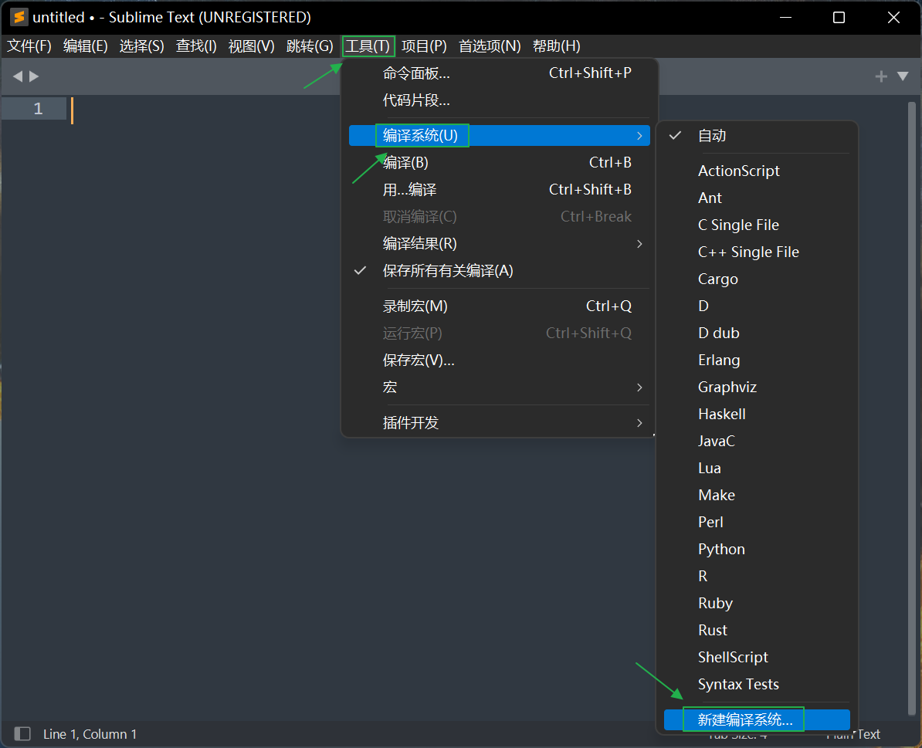Image resolution: width=922 pixels, height=748 pixels.
Task: Expand the 编译系统(U) submenu
Action: (x=499, y=136)
